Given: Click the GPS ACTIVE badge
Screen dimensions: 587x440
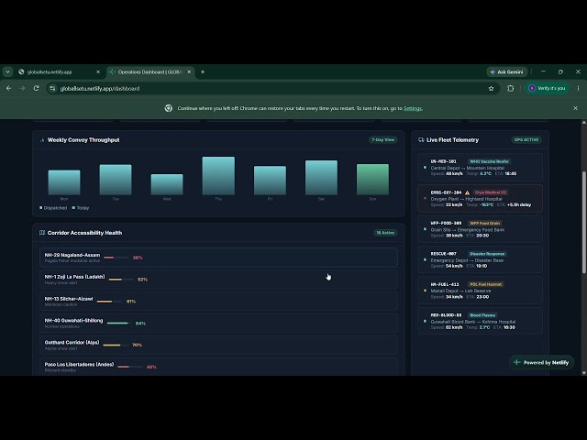Looking at the screenshot, I should point(526,139).
